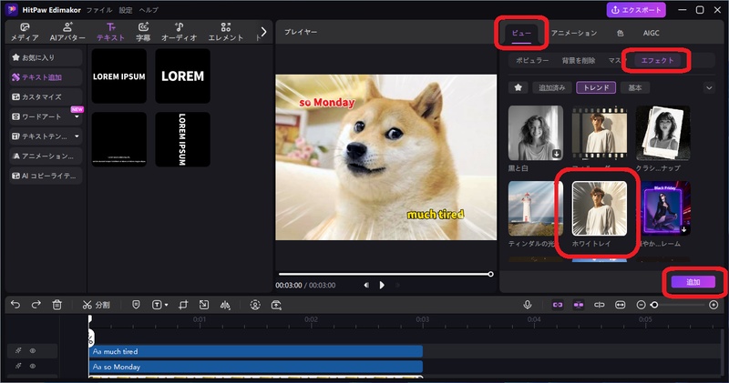Image resolution: width=729 pixels, height=383 pixels.
Task: Zoom out the timeline with minus icon
Action: point(641,305)
